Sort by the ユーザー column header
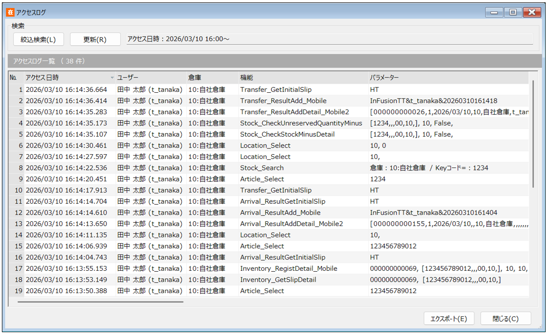This screenshot has width=548, height=335. click(x=151, y=78)
